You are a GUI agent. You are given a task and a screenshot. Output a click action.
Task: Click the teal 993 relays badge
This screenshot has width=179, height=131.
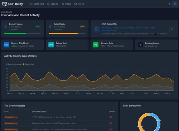click(51, 45)
